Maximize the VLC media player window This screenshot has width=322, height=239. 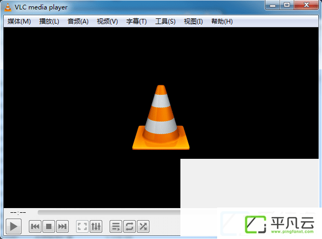tap(287, 5)
